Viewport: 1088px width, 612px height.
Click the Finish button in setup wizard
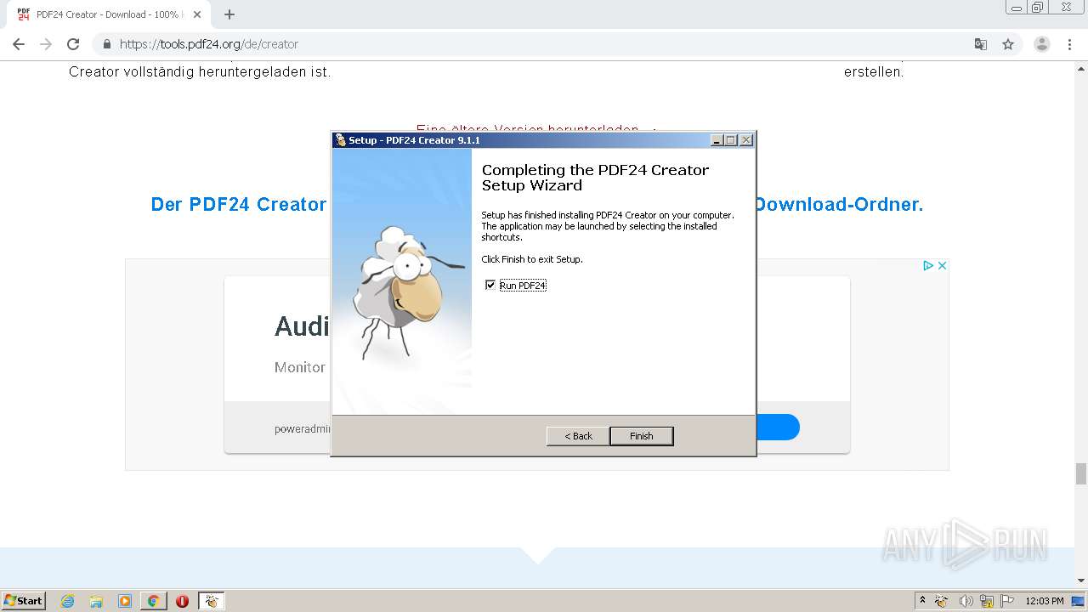coord(642,436)
